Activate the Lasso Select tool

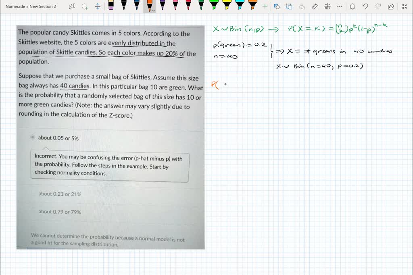tap(85, 6)
